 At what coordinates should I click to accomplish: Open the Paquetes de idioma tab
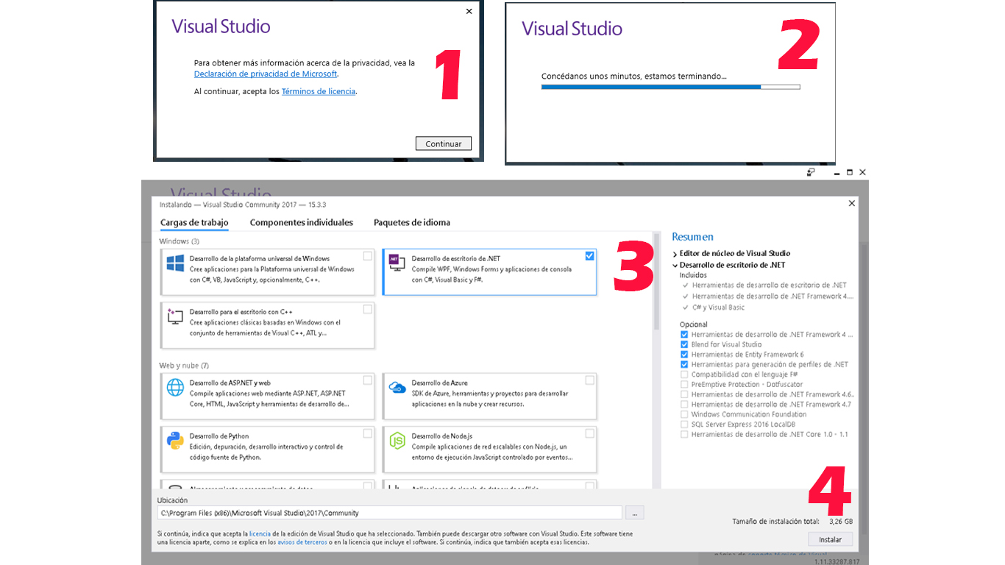[411, 222]
